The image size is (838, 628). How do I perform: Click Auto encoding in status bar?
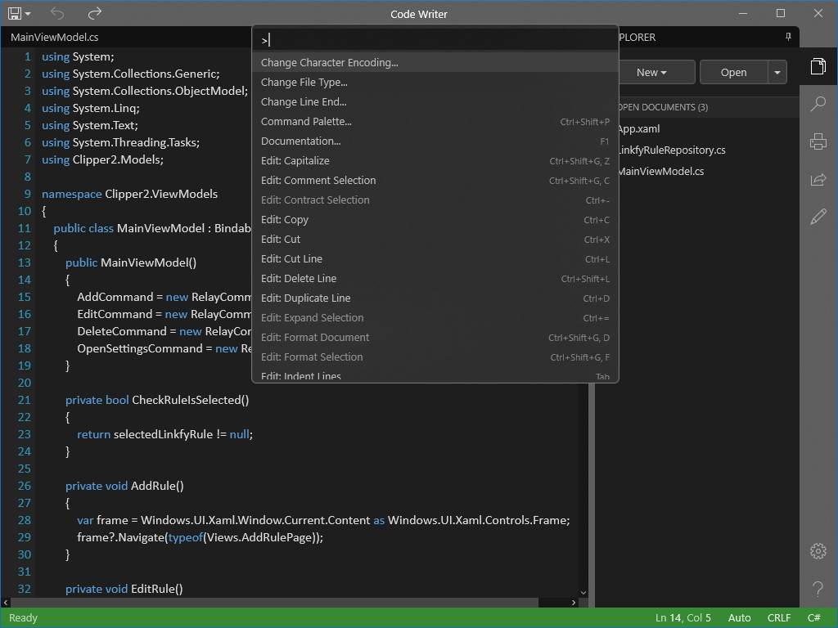click(739, 618)
